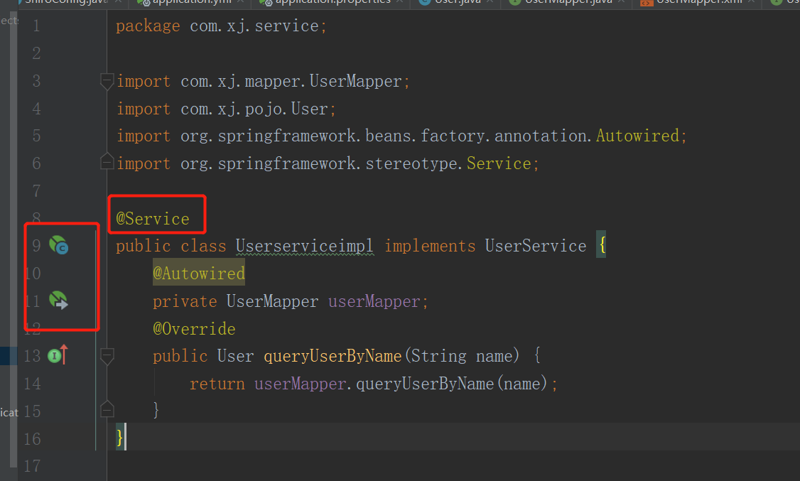Place cursor after closing brace on line 16
The width and height of the screenshot is (800, 481).
pyautogui.click(x=126, y=438)
